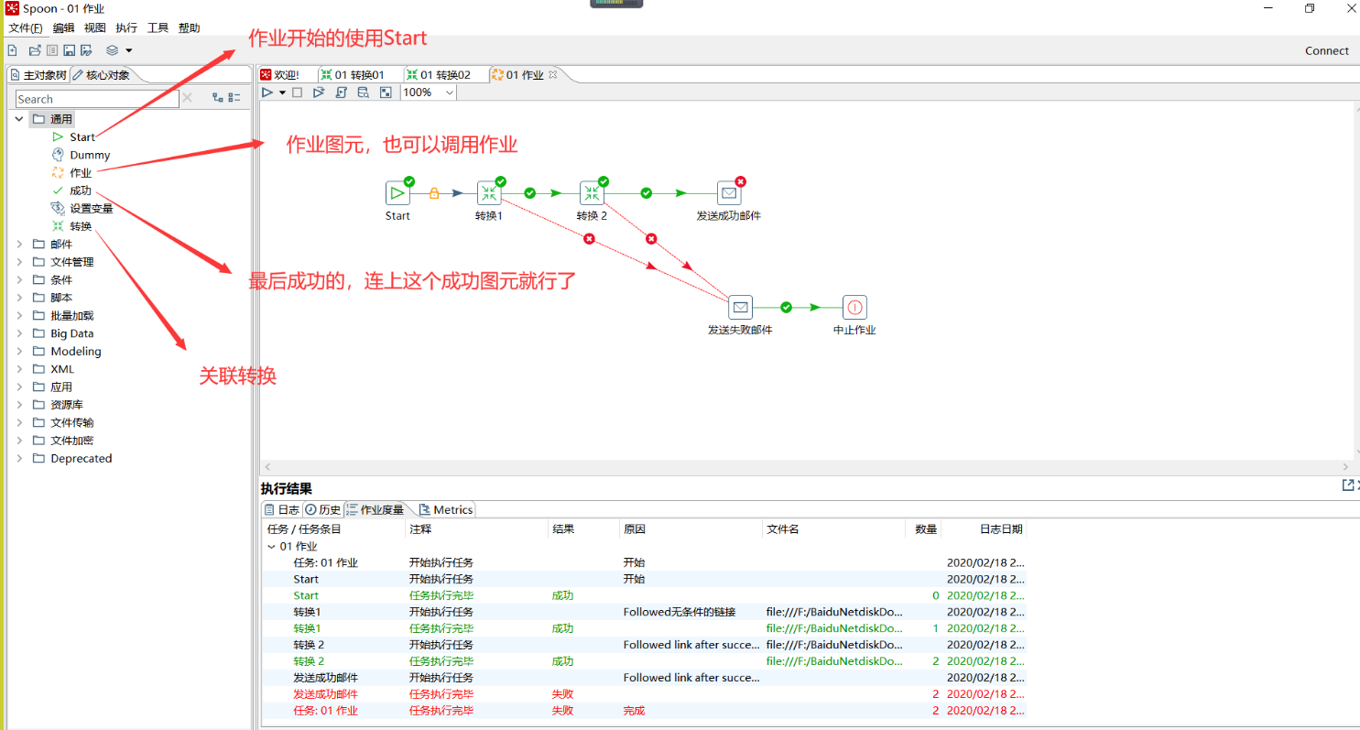The width and height of the screenshot is (1360, 730).
Task: Expand the 邮件 folder in the tree
Action: pyautogui.click(x=19, y=245)
